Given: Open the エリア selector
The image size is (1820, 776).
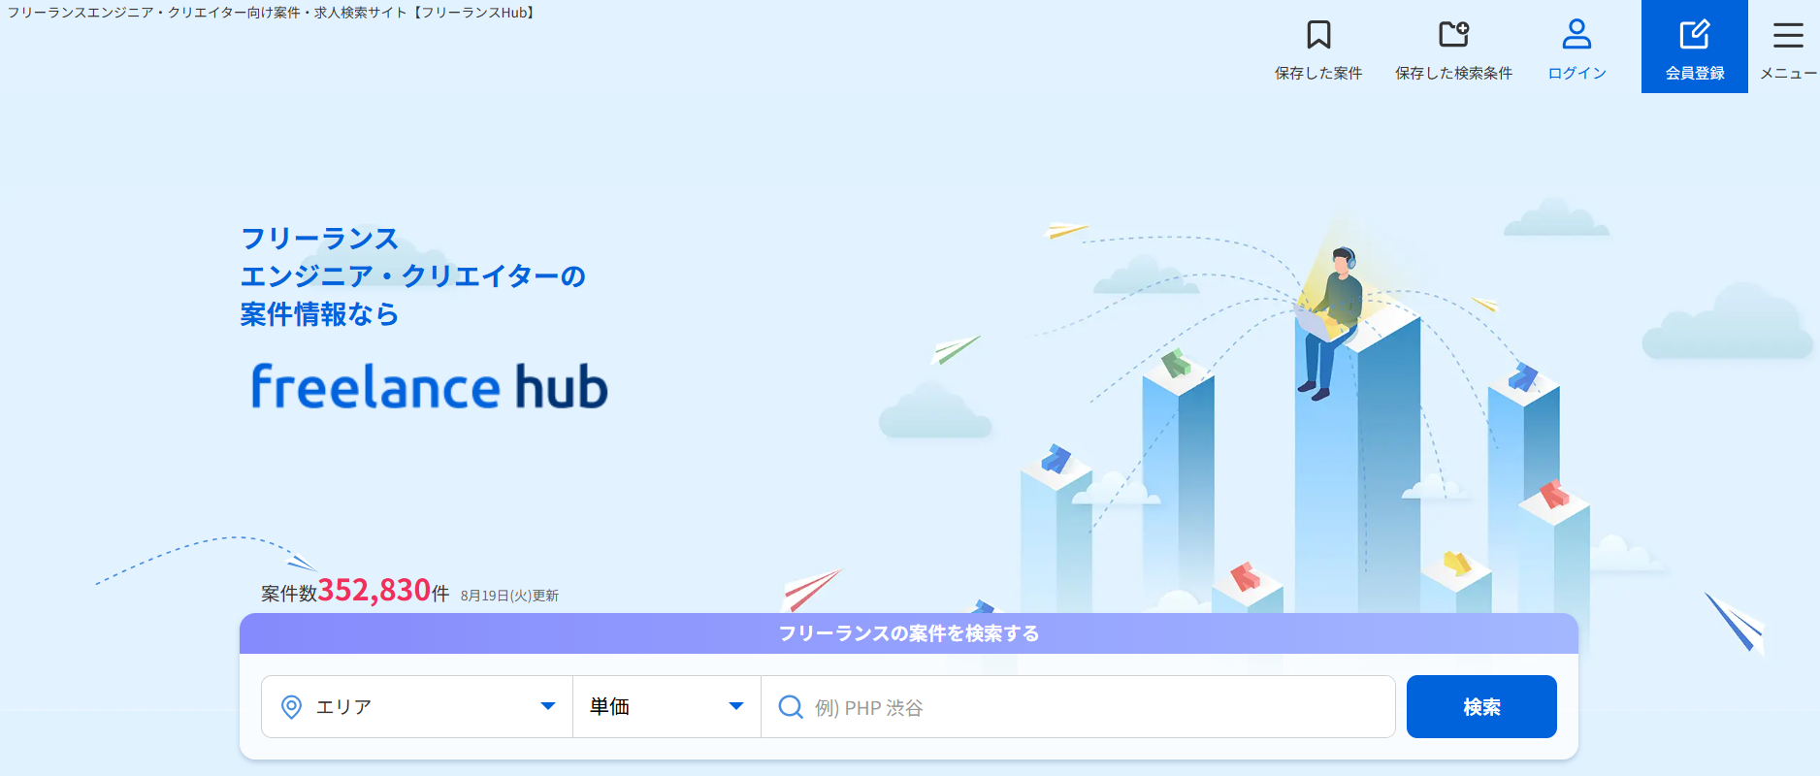Looking at the screenshot, I should pos(417,707).
